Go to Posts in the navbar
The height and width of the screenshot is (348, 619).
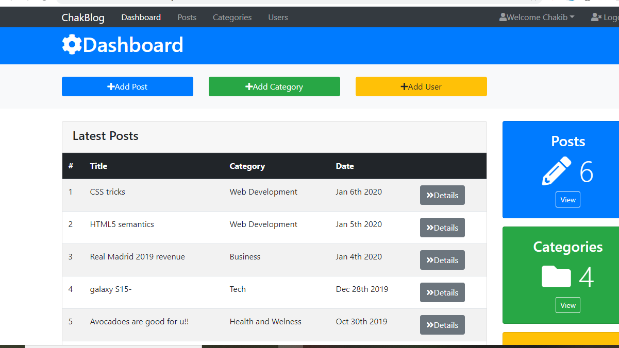pos(187,18)
